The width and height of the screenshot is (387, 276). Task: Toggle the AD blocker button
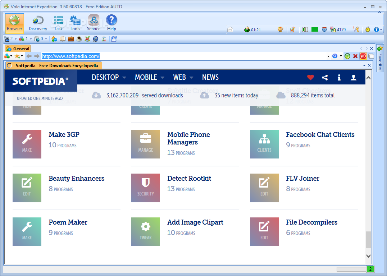tap(363, 56)
